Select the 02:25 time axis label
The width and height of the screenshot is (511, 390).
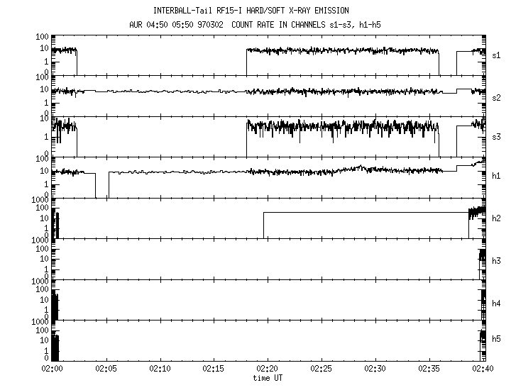coord(322,369)
